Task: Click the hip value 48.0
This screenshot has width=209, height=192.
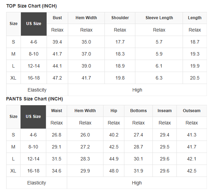Action: pyautogui.click(x=114, y=171)
